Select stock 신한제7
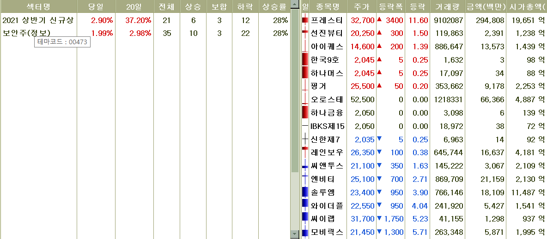Viewport: 547px width, 239px height. pyautogui.click(x=325, y=139)
